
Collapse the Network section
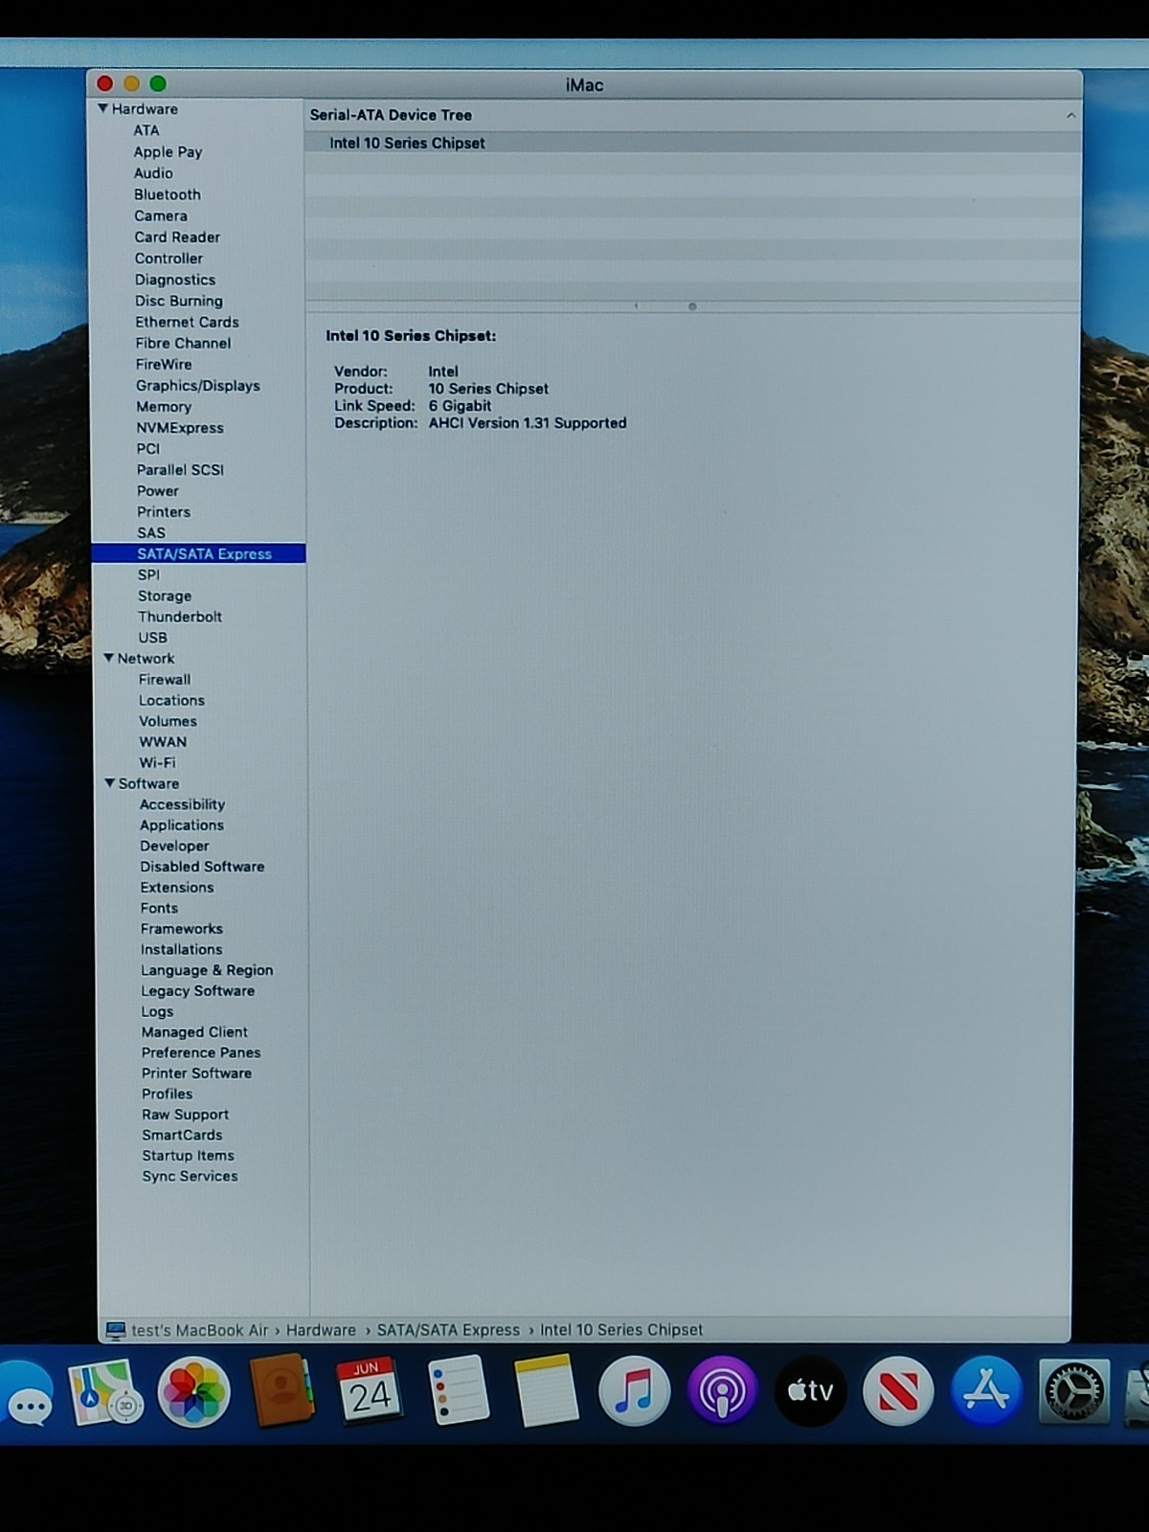tap(108, 658)
